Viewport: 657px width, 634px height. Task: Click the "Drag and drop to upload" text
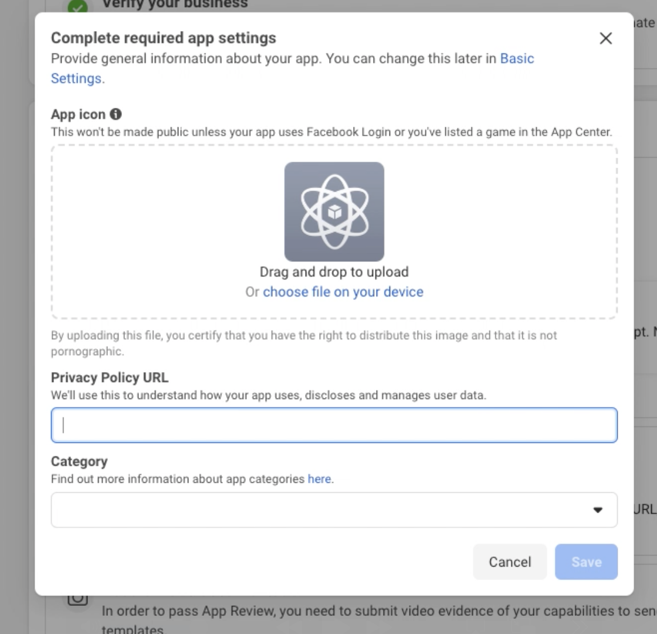pos(334,272)
